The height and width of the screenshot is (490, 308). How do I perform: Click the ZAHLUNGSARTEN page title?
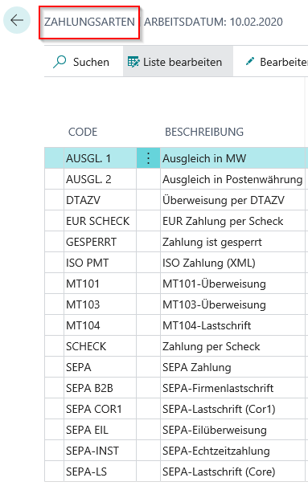[89, 22]
